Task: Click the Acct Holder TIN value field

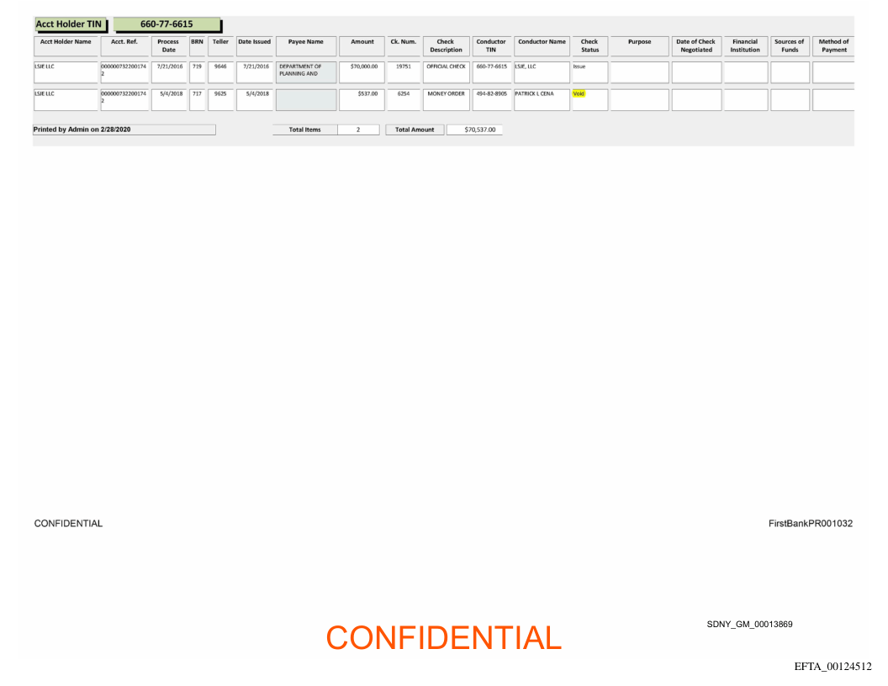Action: point(166,24)
